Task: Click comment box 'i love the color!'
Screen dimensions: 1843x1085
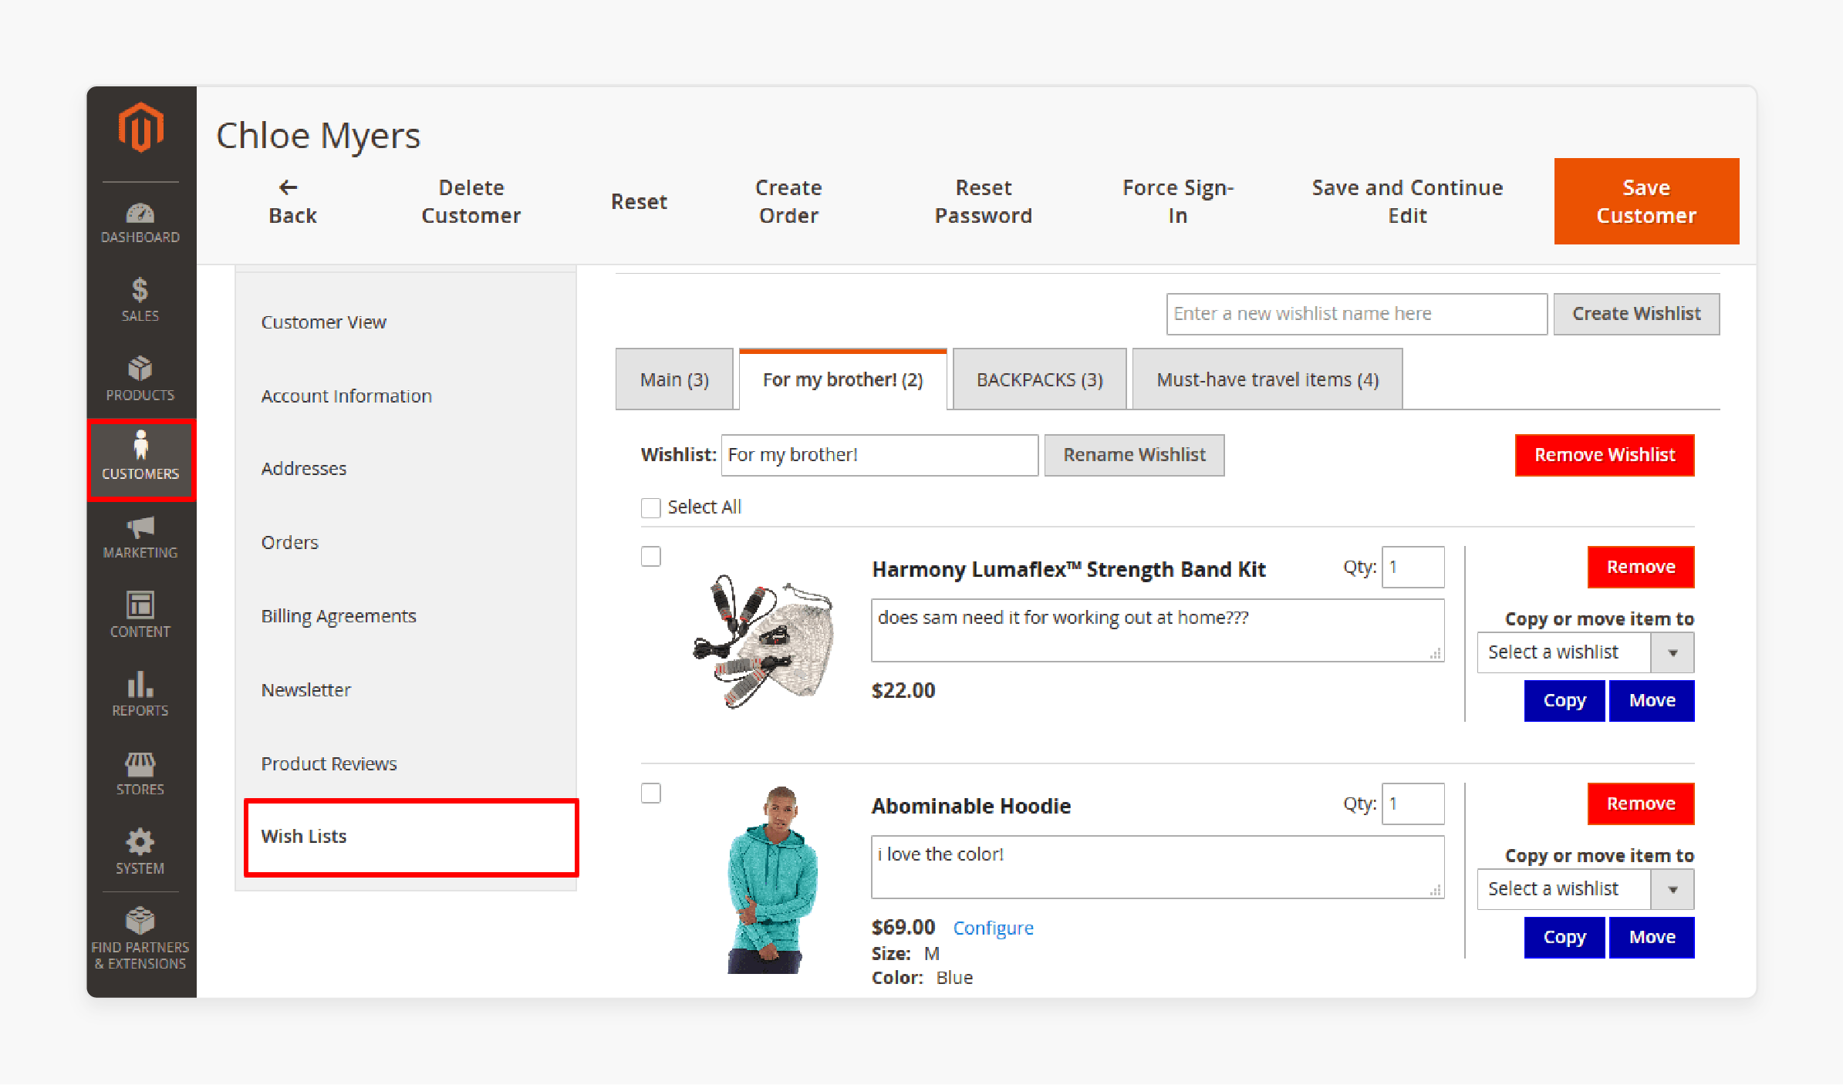Action: 1158,868
